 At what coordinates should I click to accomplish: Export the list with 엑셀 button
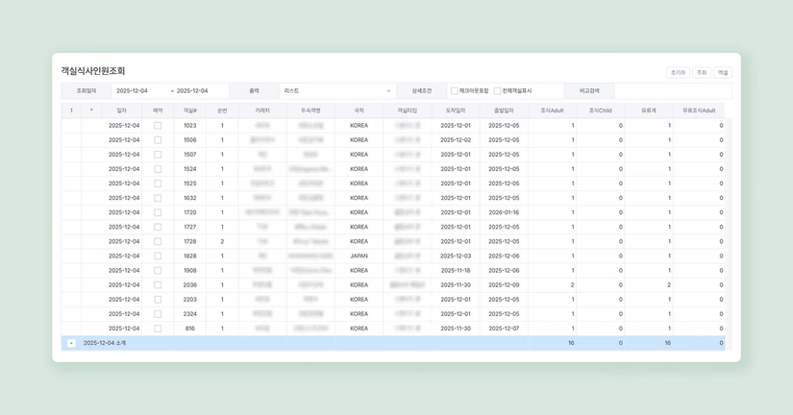pos(723,72)
